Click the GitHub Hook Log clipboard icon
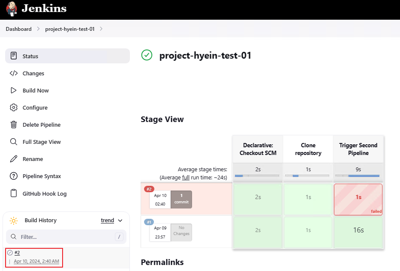Screen dimensions: 400x271 [14, 194]
